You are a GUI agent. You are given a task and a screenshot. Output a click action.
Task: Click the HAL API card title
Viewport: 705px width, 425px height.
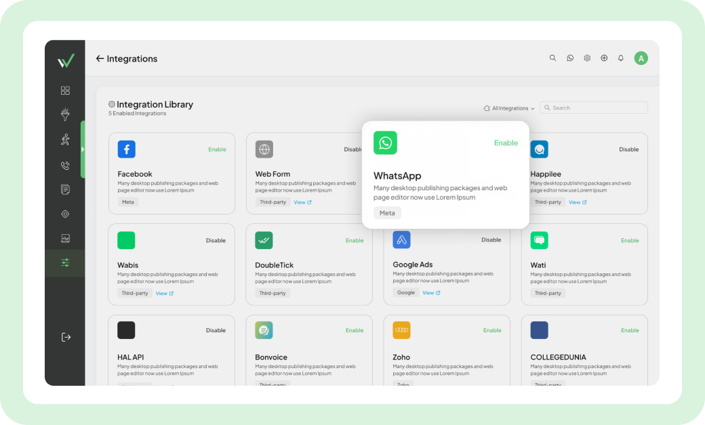click(x=130, y=357)
